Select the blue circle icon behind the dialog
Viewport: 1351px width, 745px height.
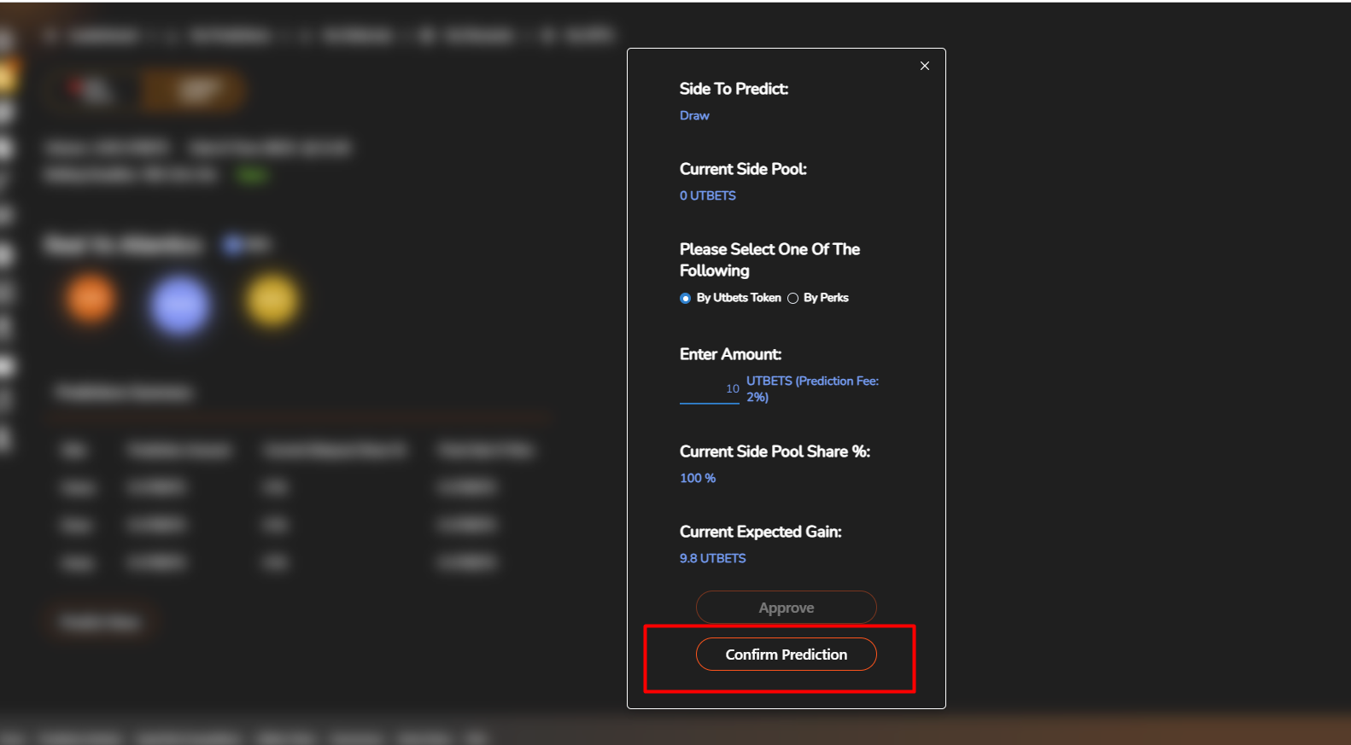[x=180, y=305]
